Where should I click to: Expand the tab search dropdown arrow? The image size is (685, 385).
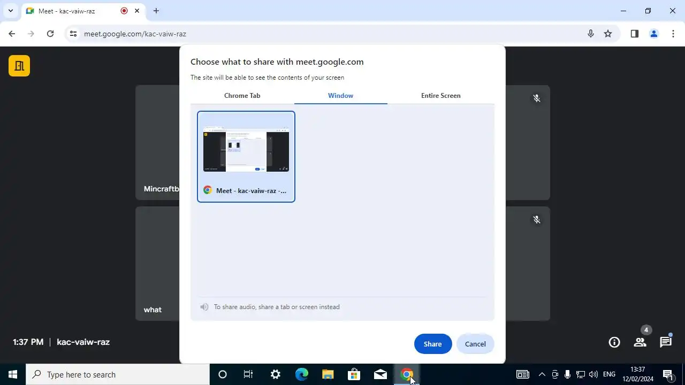(10, 11)
